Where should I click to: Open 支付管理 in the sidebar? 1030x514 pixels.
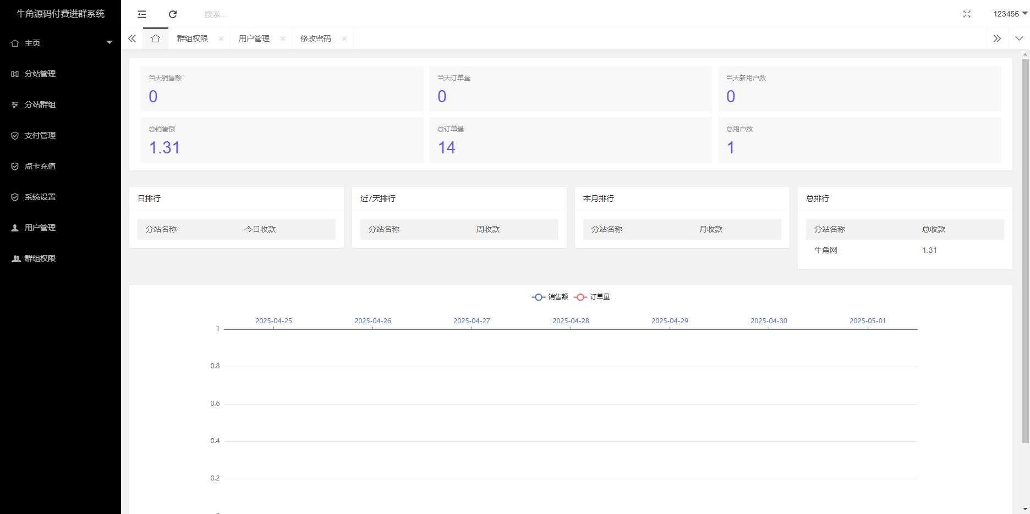click(x=61, y=135)
